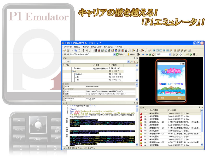Click the green 移動 go button
Viewport: 209px width, 156px height.
tap(120, 54)
